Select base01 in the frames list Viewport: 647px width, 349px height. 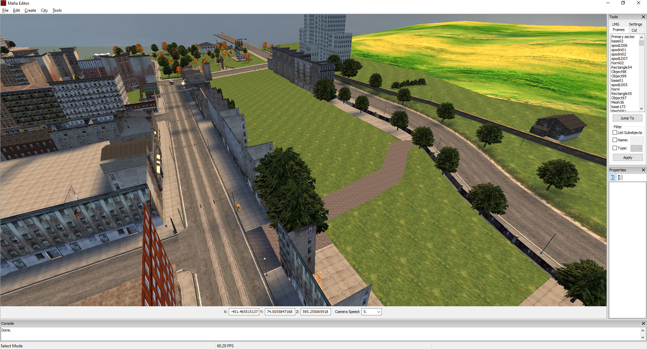click(x=617, y=80)
